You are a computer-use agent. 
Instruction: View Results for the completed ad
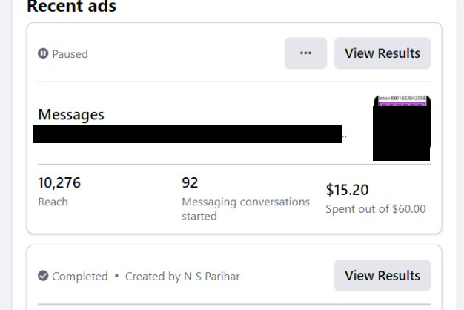[382, 275]
